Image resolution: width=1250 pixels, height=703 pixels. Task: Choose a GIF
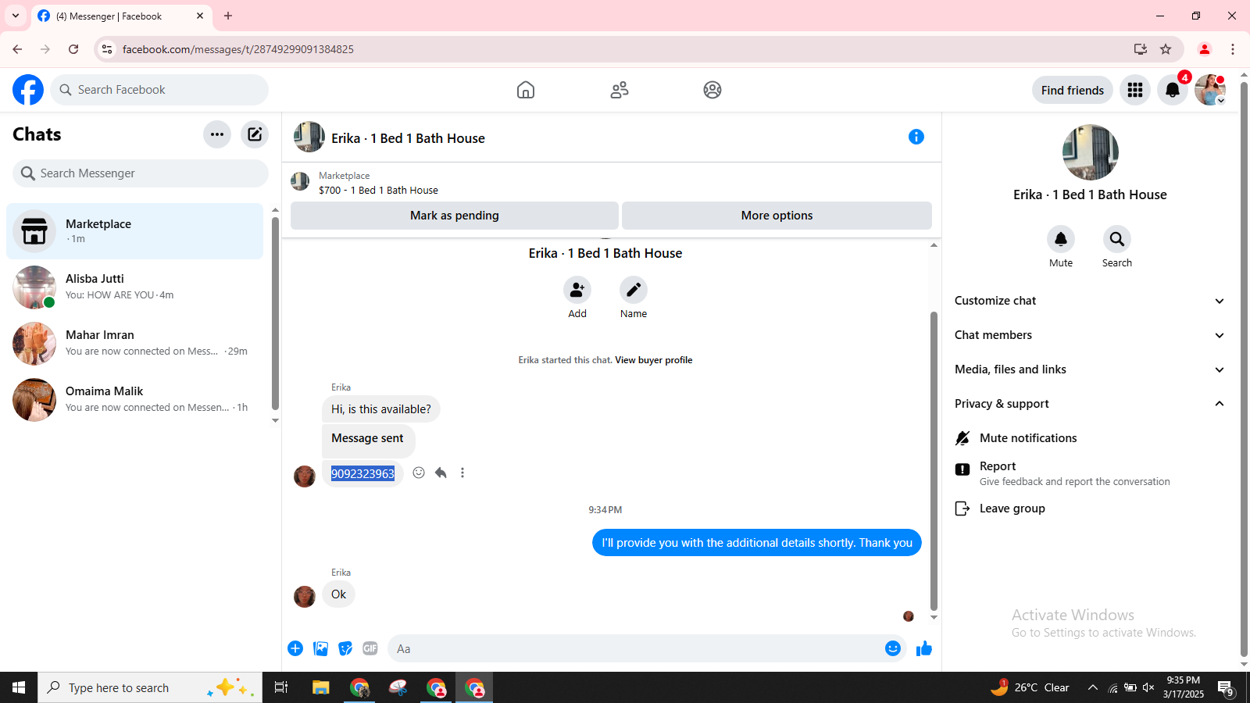[x=370, y=648]
